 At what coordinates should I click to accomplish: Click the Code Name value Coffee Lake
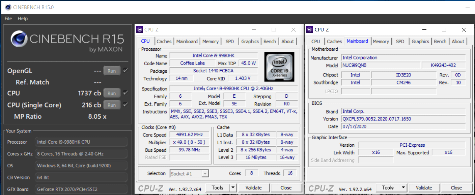pyautogui.click(x=192, y=63)
